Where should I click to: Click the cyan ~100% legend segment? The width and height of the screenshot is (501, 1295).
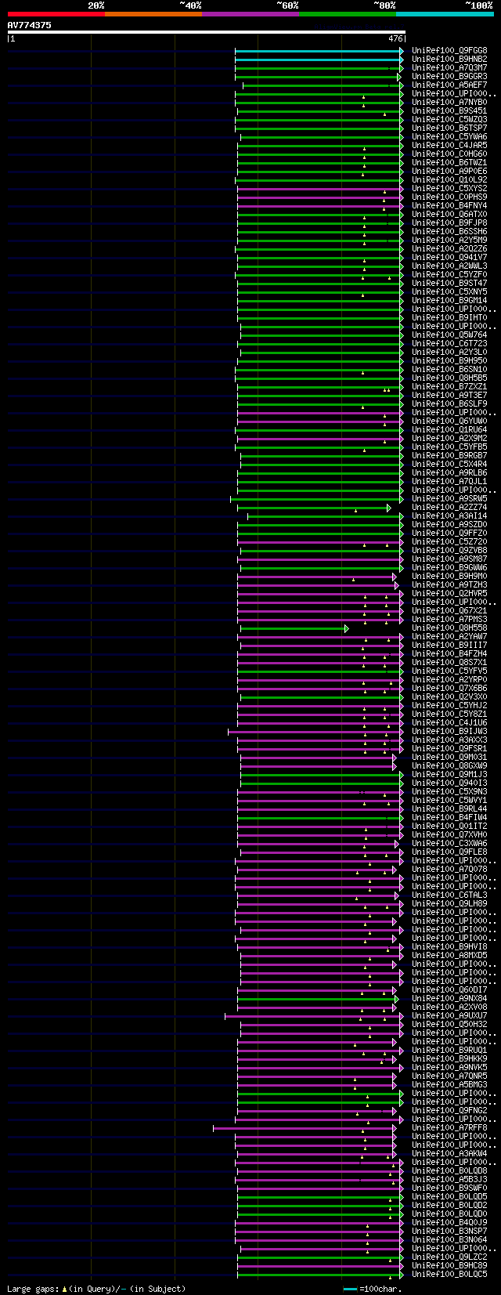[445, 13]
